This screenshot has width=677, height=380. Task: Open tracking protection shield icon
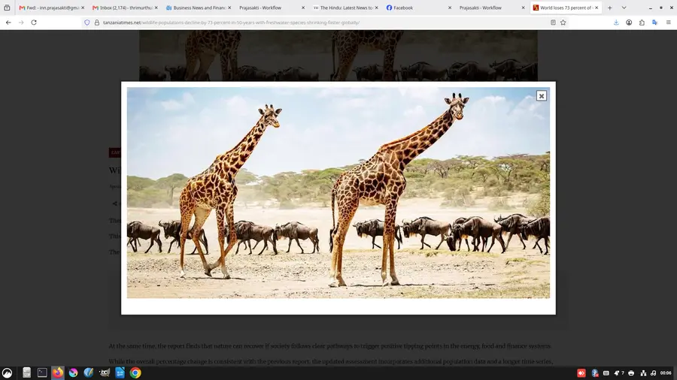pyautogui.click(x=87, y=23)
